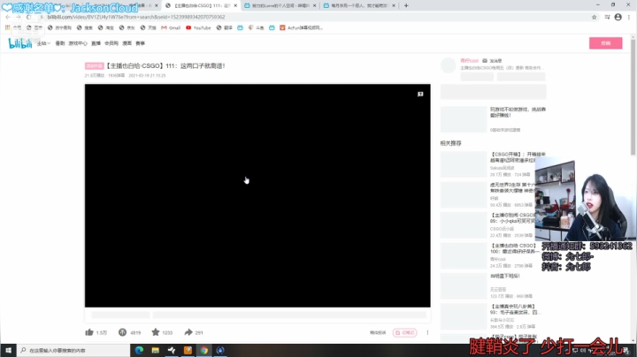Viewport: 637px width, 357px height.
Task: Expand the 主站 dropdown in the bilibili header
Action: [43, 43]
